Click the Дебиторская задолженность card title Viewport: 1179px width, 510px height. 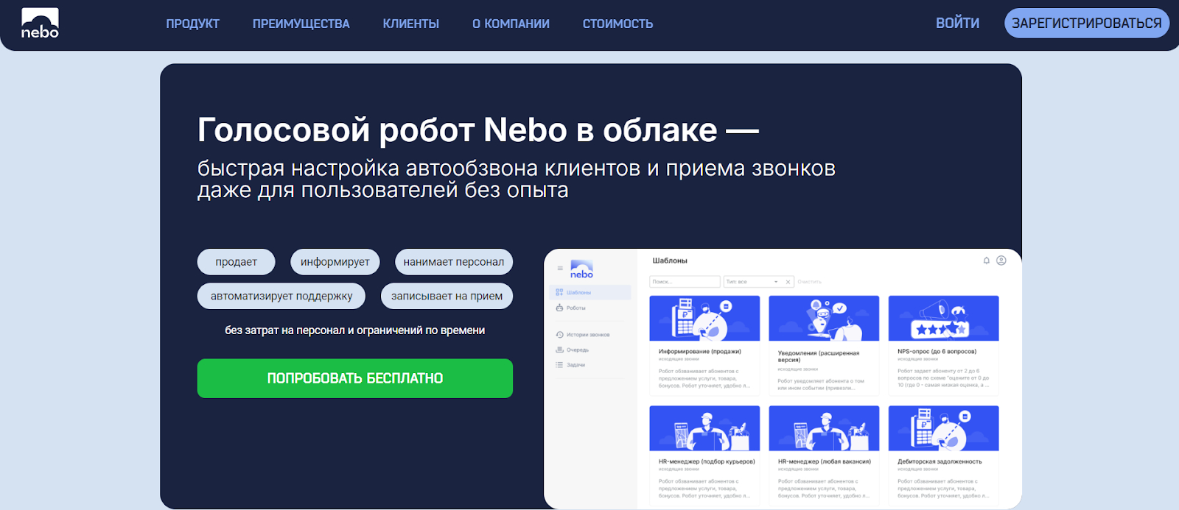pyautogui.click(x=940, y=462)
